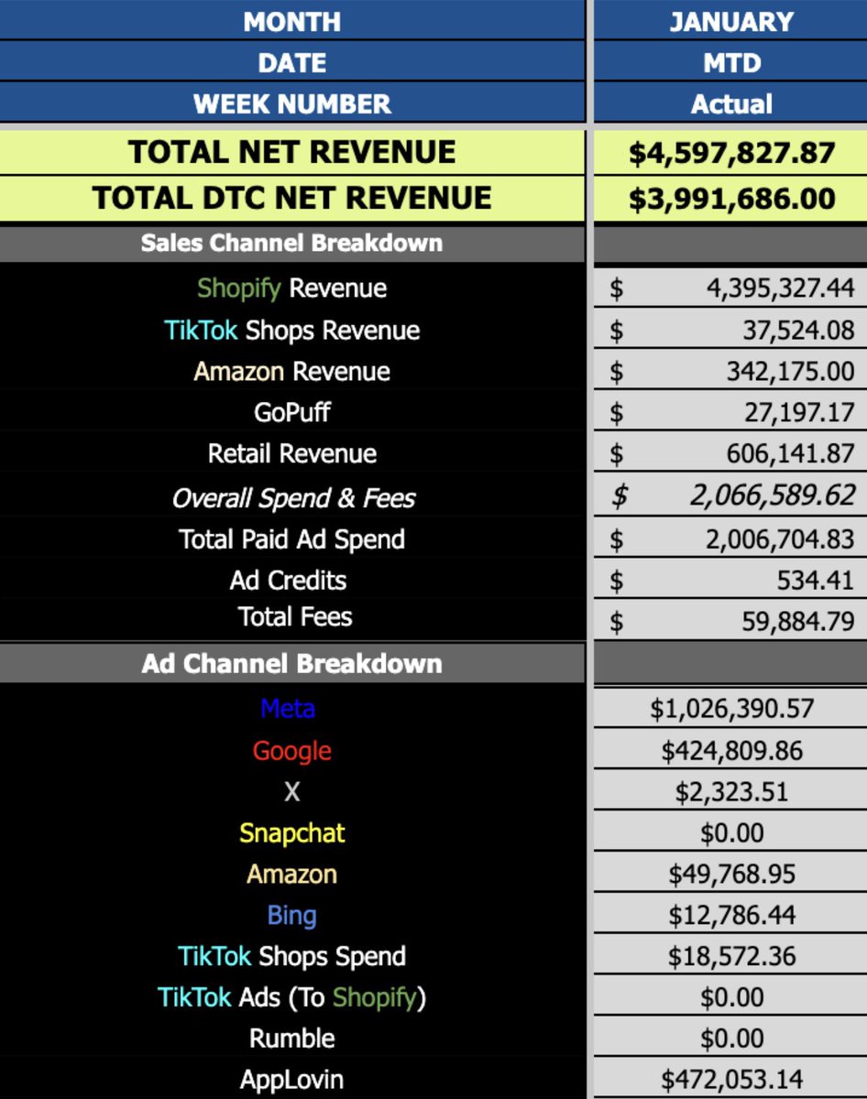Screen dimensions: 867x1099
Task: Click the Total Fees label
Action: tap(295, 616)
